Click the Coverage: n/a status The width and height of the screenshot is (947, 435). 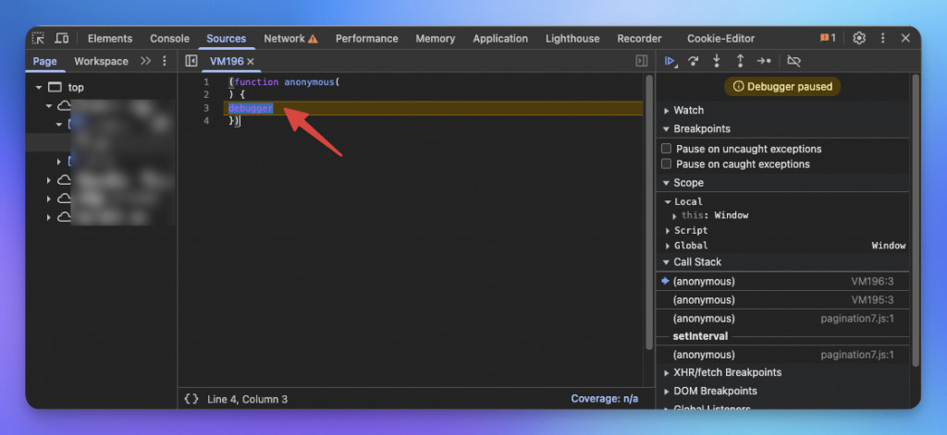tap(604, 399)
